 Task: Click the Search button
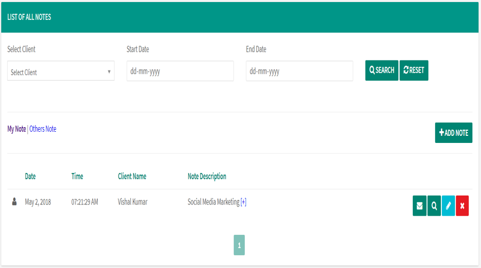coord(382,70)
